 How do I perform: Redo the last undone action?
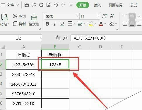(63, 5)
